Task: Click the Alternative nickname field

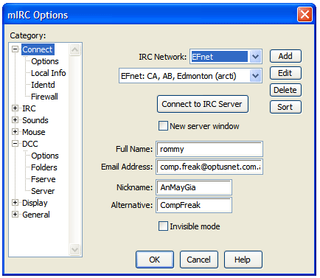Action: (x=194, y=205)
